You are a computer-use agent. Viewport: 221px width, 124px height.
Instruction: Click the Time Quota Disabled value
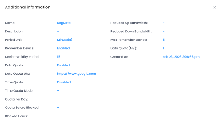tap(64, 82)
